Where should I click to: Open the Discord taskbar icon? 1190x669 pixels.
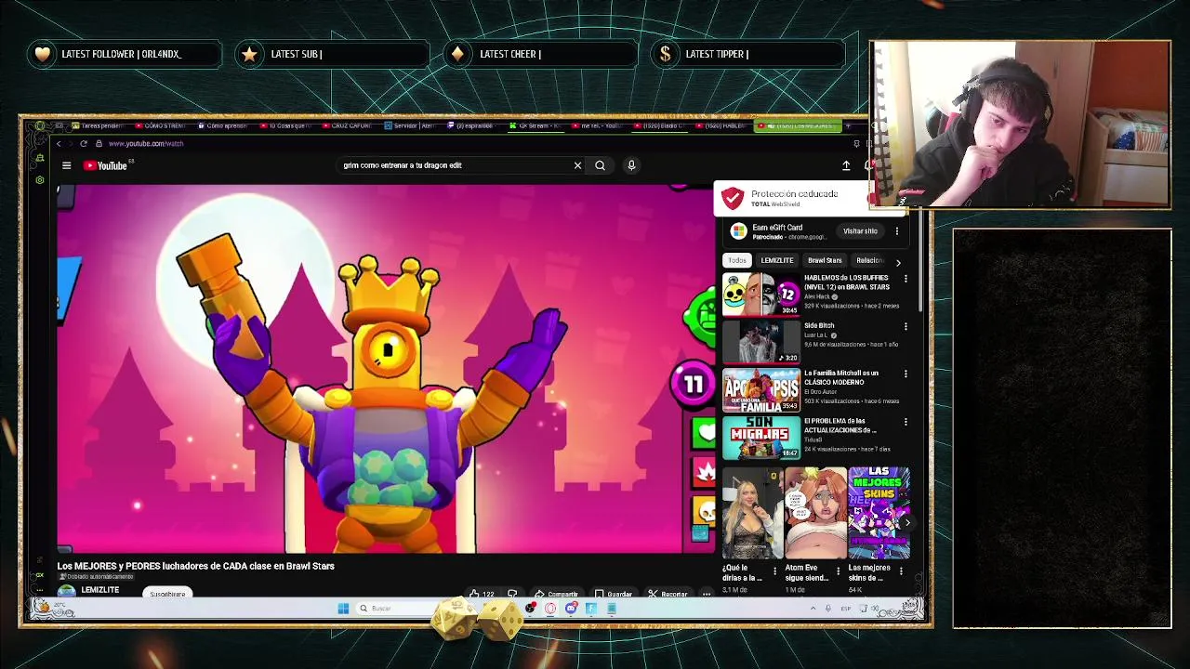(x=571, y=609)
